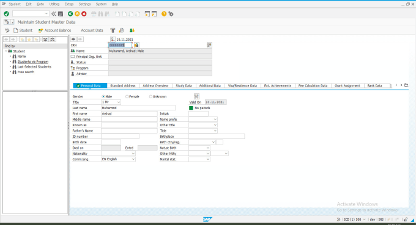The width and height of the screenshot is (416, 225).
Task: Open the Other title dropdown
Action: [215, 125]
